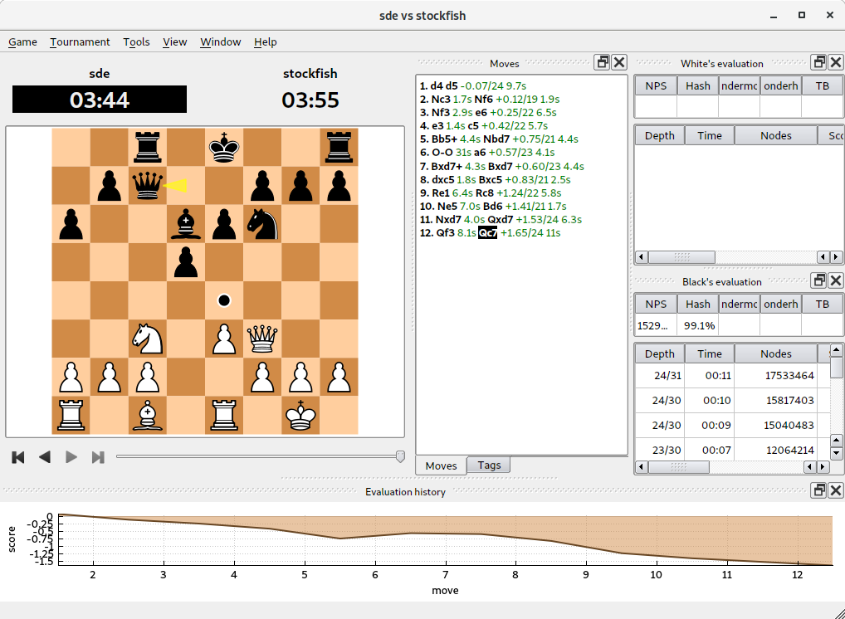Image resolution: width=845 pixels, height=619 pixels.
Task: Click the Nodes column header in Black's evaluation
Action: [776, 354]
